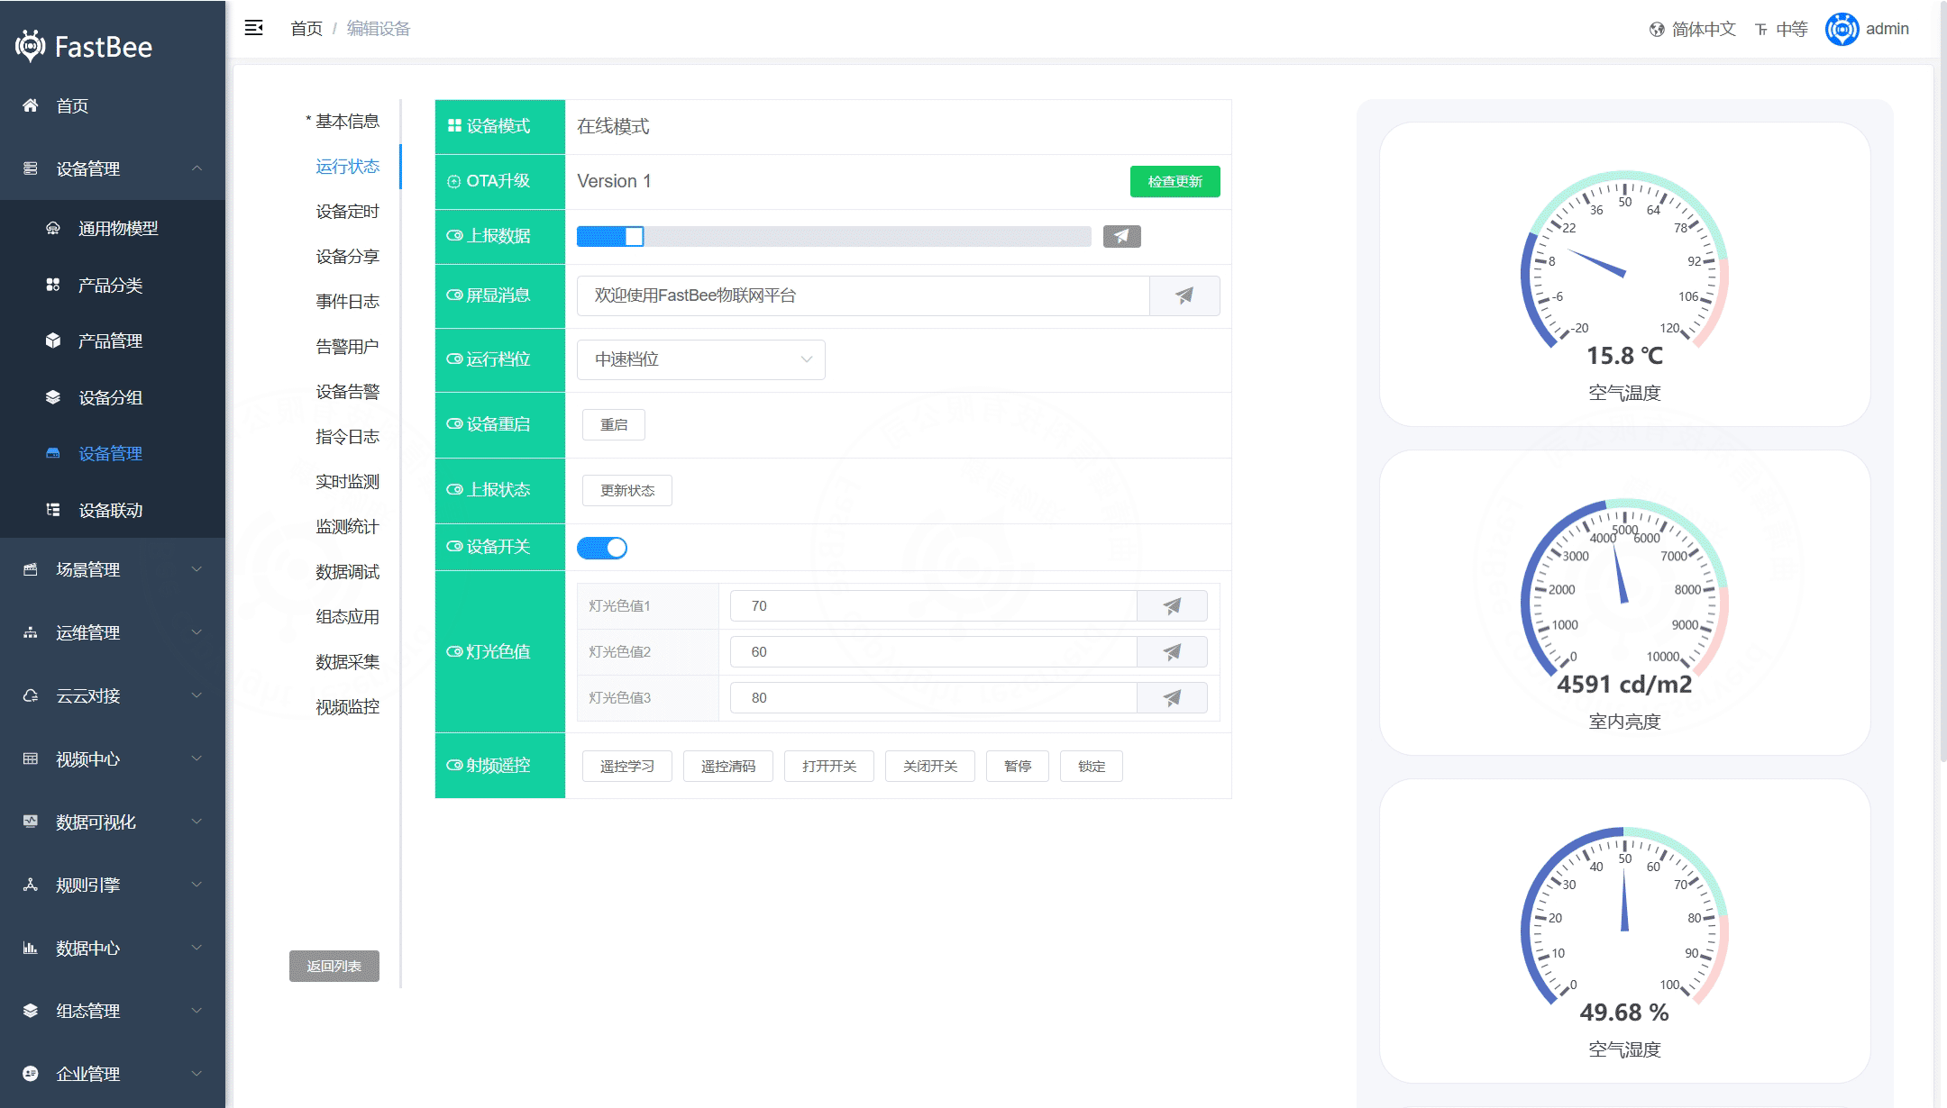This screenshot has width=1947, height=1108.
Task: Expand the 云云对接 menu chevron
Action: coord(197,695)
